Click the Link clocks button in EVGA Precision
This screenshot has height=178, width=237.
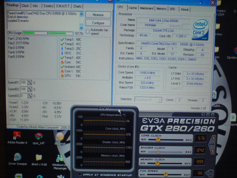[x=212, y=144]
